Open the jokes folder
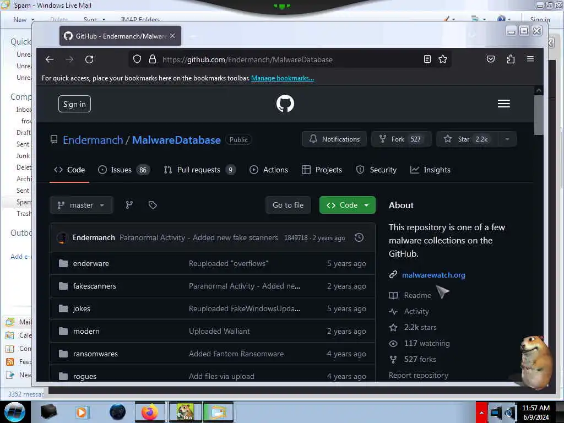 (x=82, y=308)
